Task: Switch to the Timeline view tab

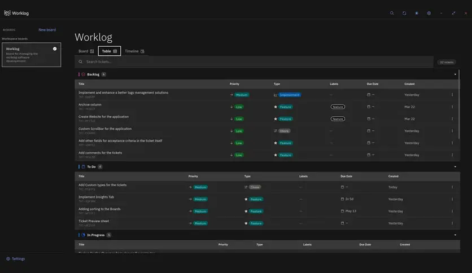Action: point(134,51)
